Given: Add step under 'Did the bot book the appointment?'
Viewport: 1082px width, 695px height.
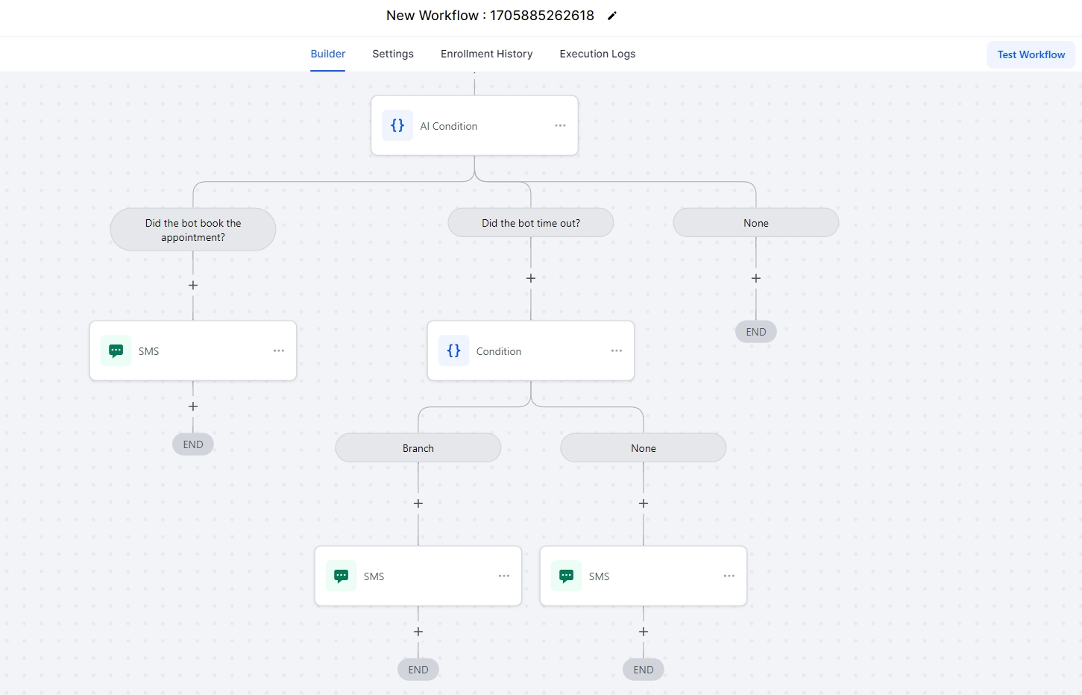Looking at the screenshot, I should tap(193, 286).
